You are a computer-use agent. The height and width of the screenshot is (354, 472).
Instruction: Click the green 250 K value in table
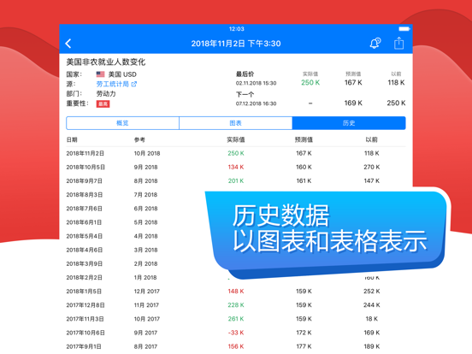click(236, 154)
